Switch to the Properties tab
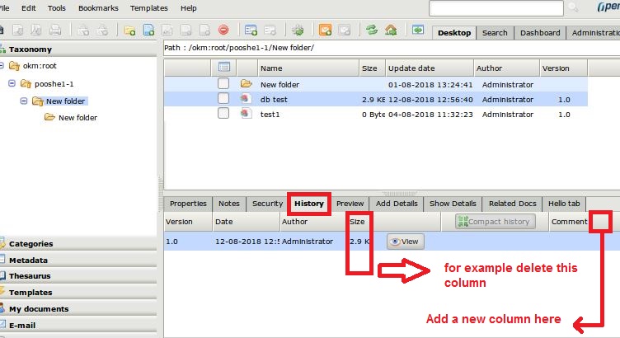This screenshot has width=620, height=338. (x=187, y=204)
